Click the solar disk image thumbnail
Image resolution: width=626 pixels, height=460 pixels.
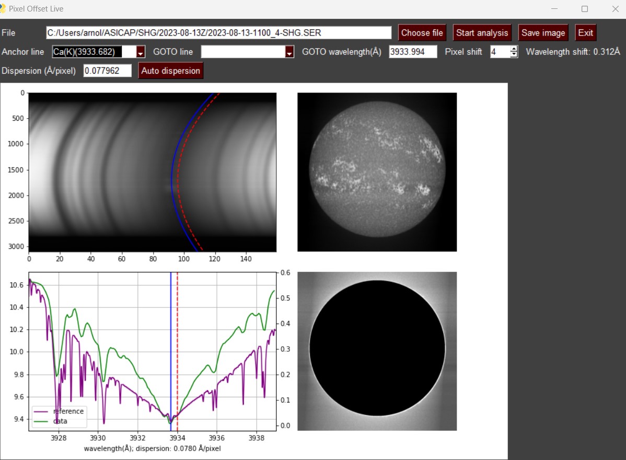click(377, 172)
